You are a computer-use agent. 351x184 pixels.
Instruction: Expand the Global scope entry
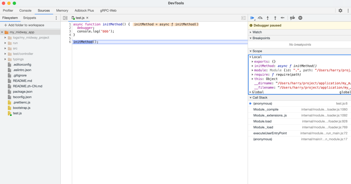[x=258, y=92]
